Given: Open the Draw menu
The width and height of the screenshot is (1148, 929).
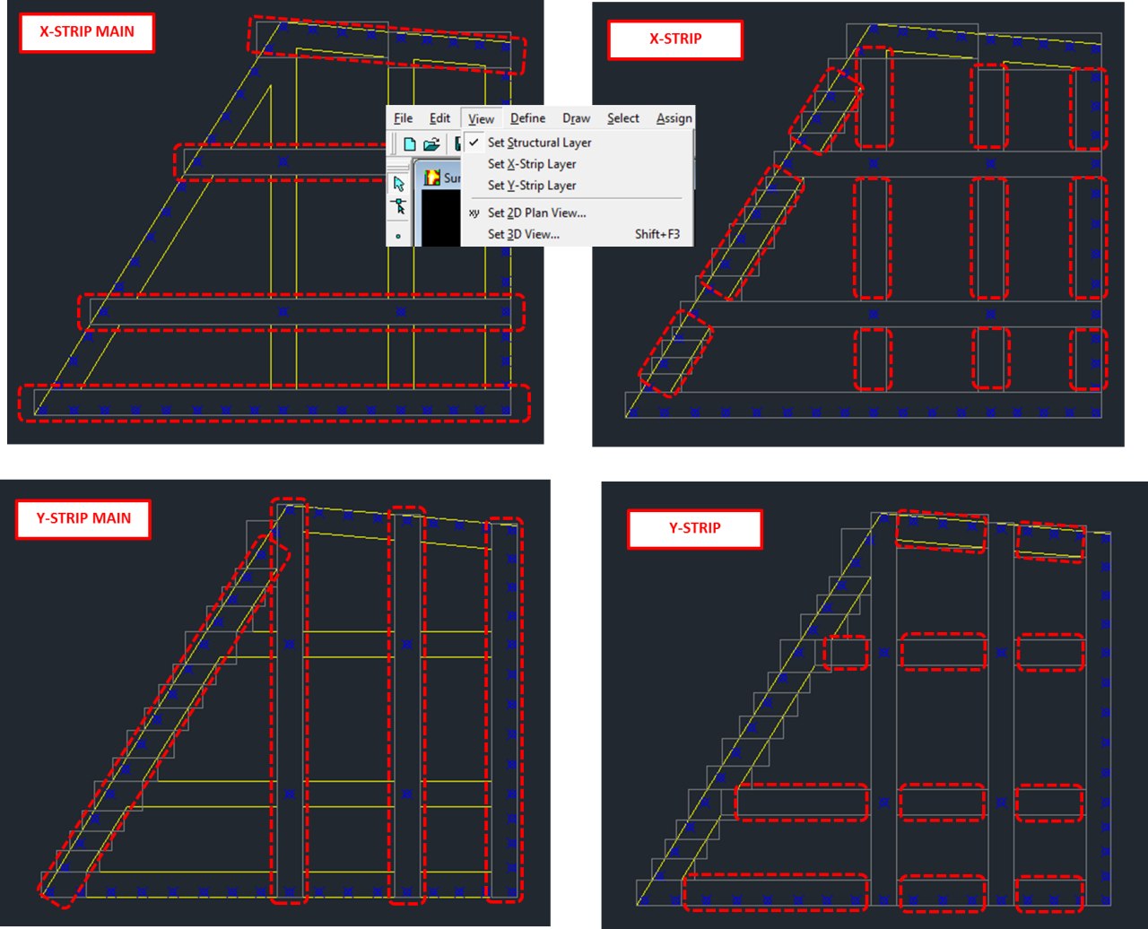Looking at the screenshot, I should pyautogui.click(x=577, y=118).
